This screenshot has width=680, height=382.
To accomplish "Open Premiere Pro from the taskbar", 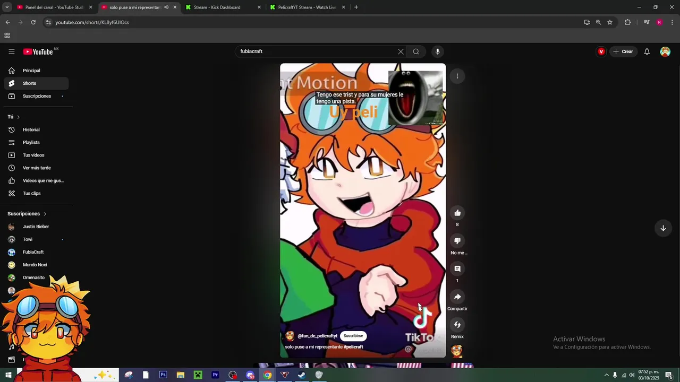I will (215, 375).
